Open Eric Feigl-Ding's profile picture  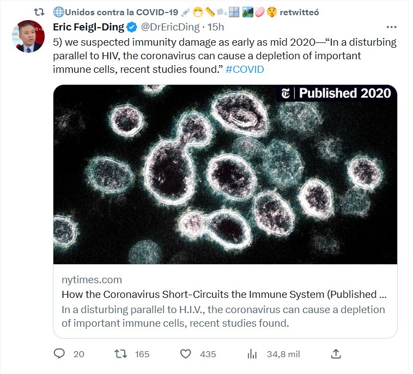[27, 37]
